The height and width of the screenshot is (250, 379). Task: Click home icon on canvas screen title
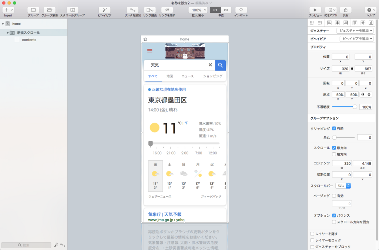click(x=145, y=39)
